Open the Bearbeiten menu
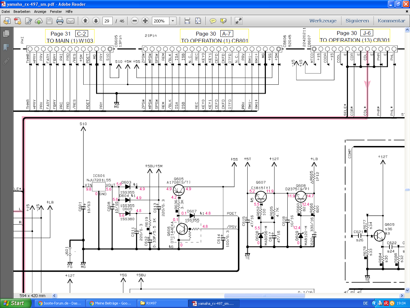The width and height of the screenshot is (410, 308). coord(22,12)
